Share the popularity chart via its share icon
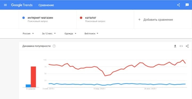The image size is (192, 99). (x=187, y=46)
